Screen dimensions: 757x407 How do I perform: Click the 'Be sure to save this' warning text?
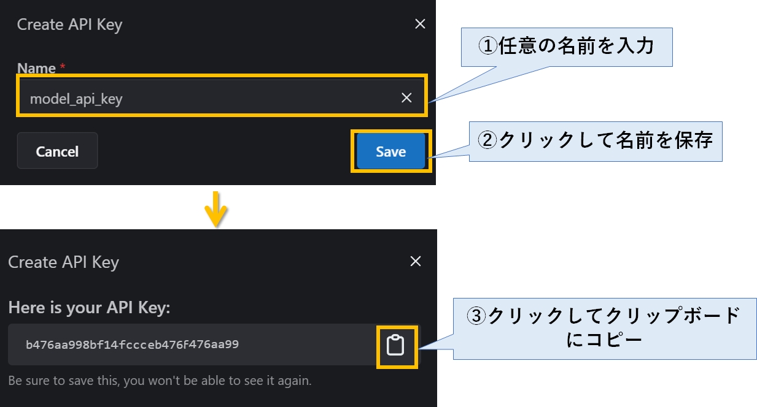point(160,381)
